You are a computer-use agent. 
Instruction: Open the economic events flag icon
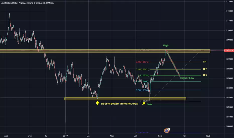point(167,130)
